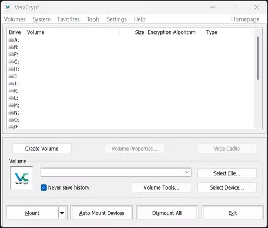Image resolution: width=268 pixels, height=228 pixels.
Task: Click the Select Device button
Action: [227, 187]
